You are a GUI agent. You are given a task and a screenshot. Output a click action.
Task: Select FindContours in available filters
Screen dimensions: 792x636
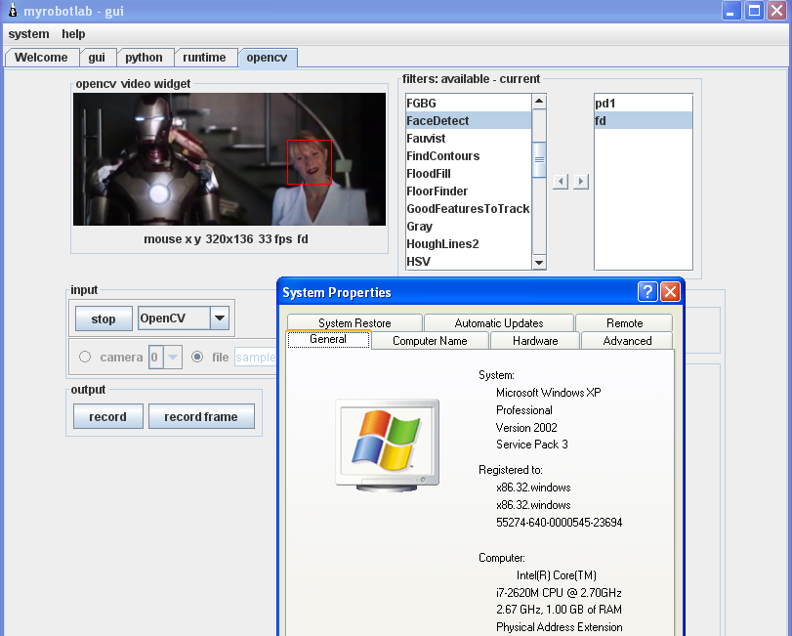coord(468,156)
